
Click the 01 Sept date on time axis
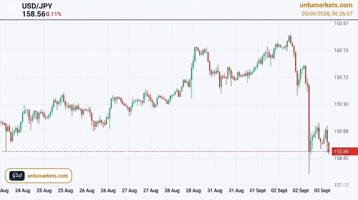pyautogui.click(x=258, y=191)
